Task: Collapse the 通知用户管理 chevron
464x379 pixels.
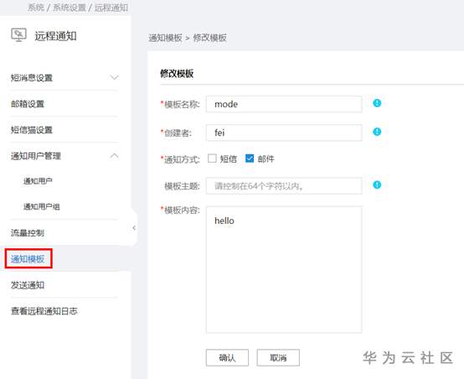Action: (x=114, y=156)
